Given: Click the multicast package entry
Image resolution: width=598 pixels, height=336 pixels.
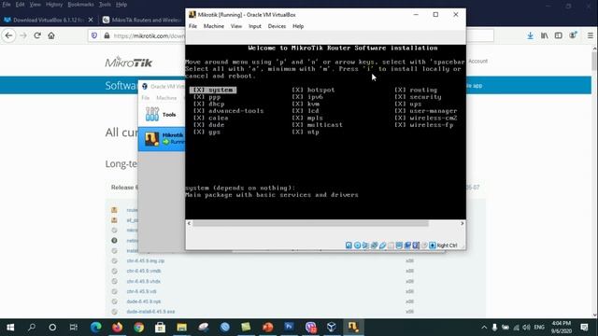Looking at the screenshot, I should [317, 125].
